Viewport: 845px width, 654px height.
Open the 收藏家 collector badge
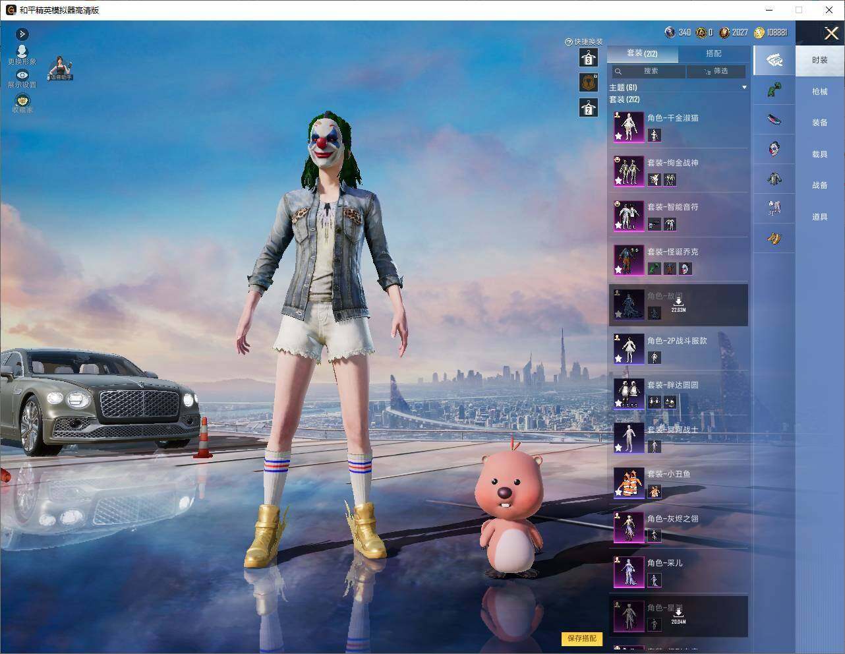click(22, 103)
